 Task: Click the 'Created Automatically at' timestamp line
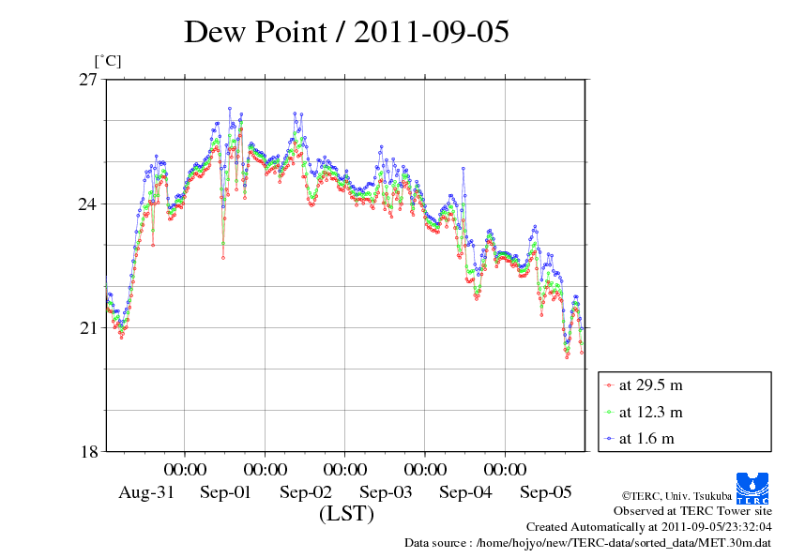tap(649, 527)
